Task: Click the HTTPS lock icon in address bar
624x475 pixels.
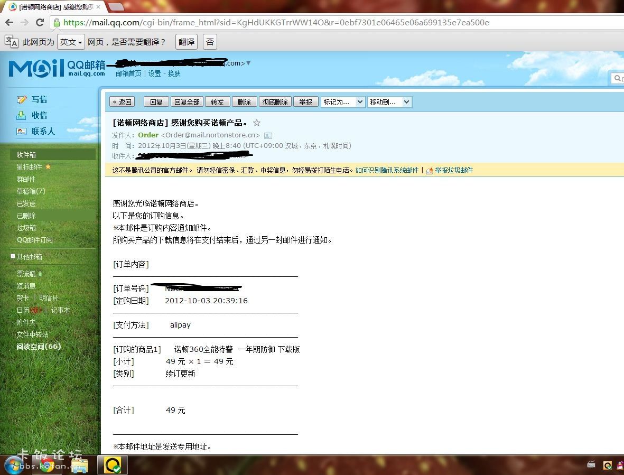Action: pos(57,22)
